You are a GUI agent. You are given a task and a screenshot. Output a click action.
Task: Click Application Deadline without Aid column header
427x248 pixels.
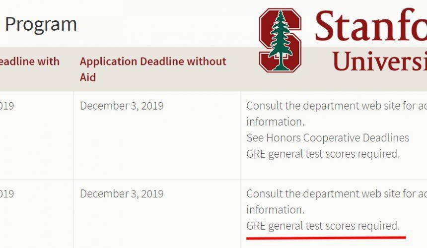click(153, 69)
